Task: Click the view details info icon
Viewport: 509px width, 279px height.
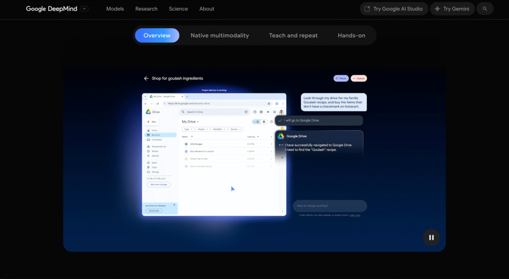Action: click(271, 122)
